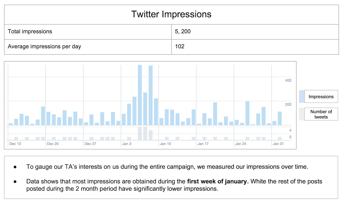
Task: Click the Jan 24 date label
Action: [240, 144]
